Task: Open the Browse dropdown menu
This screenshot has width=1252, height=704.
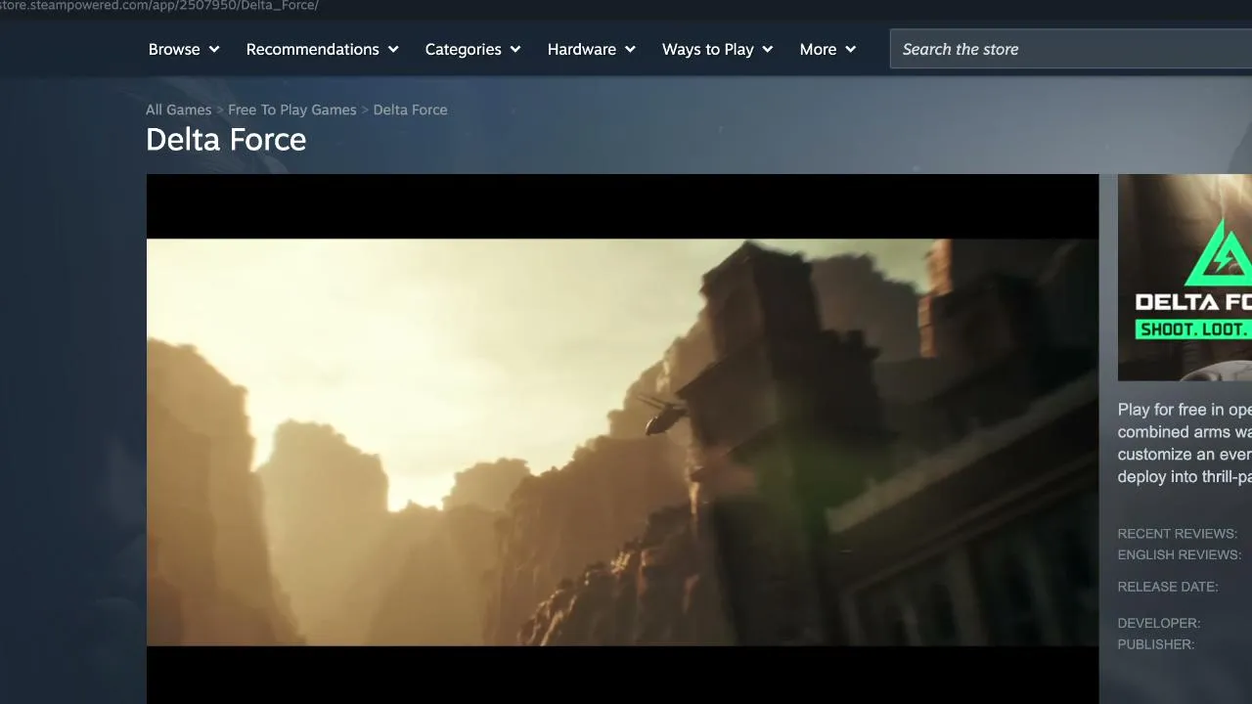Action: [184, 49]
